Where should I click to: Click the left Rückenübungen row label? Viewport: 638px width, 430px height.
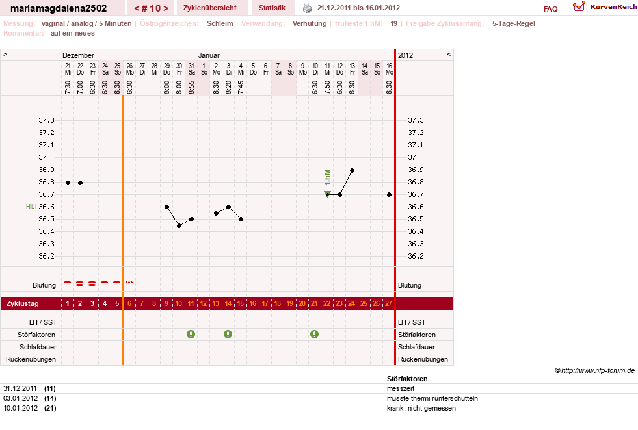31,359
